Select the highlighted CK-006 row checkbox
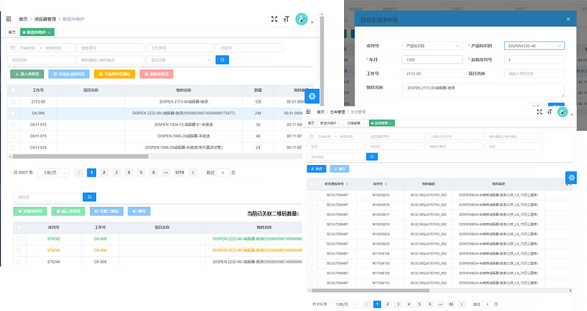The height and width of the screenshot is (311, 587). [x=12, y=113]
